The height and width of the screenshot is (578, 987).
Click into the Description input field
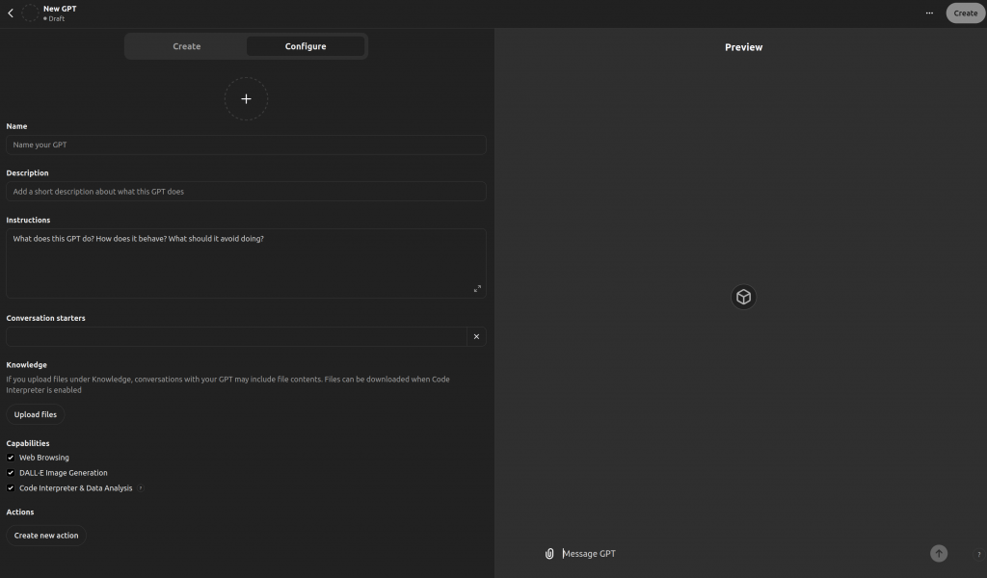pos(246,191)
